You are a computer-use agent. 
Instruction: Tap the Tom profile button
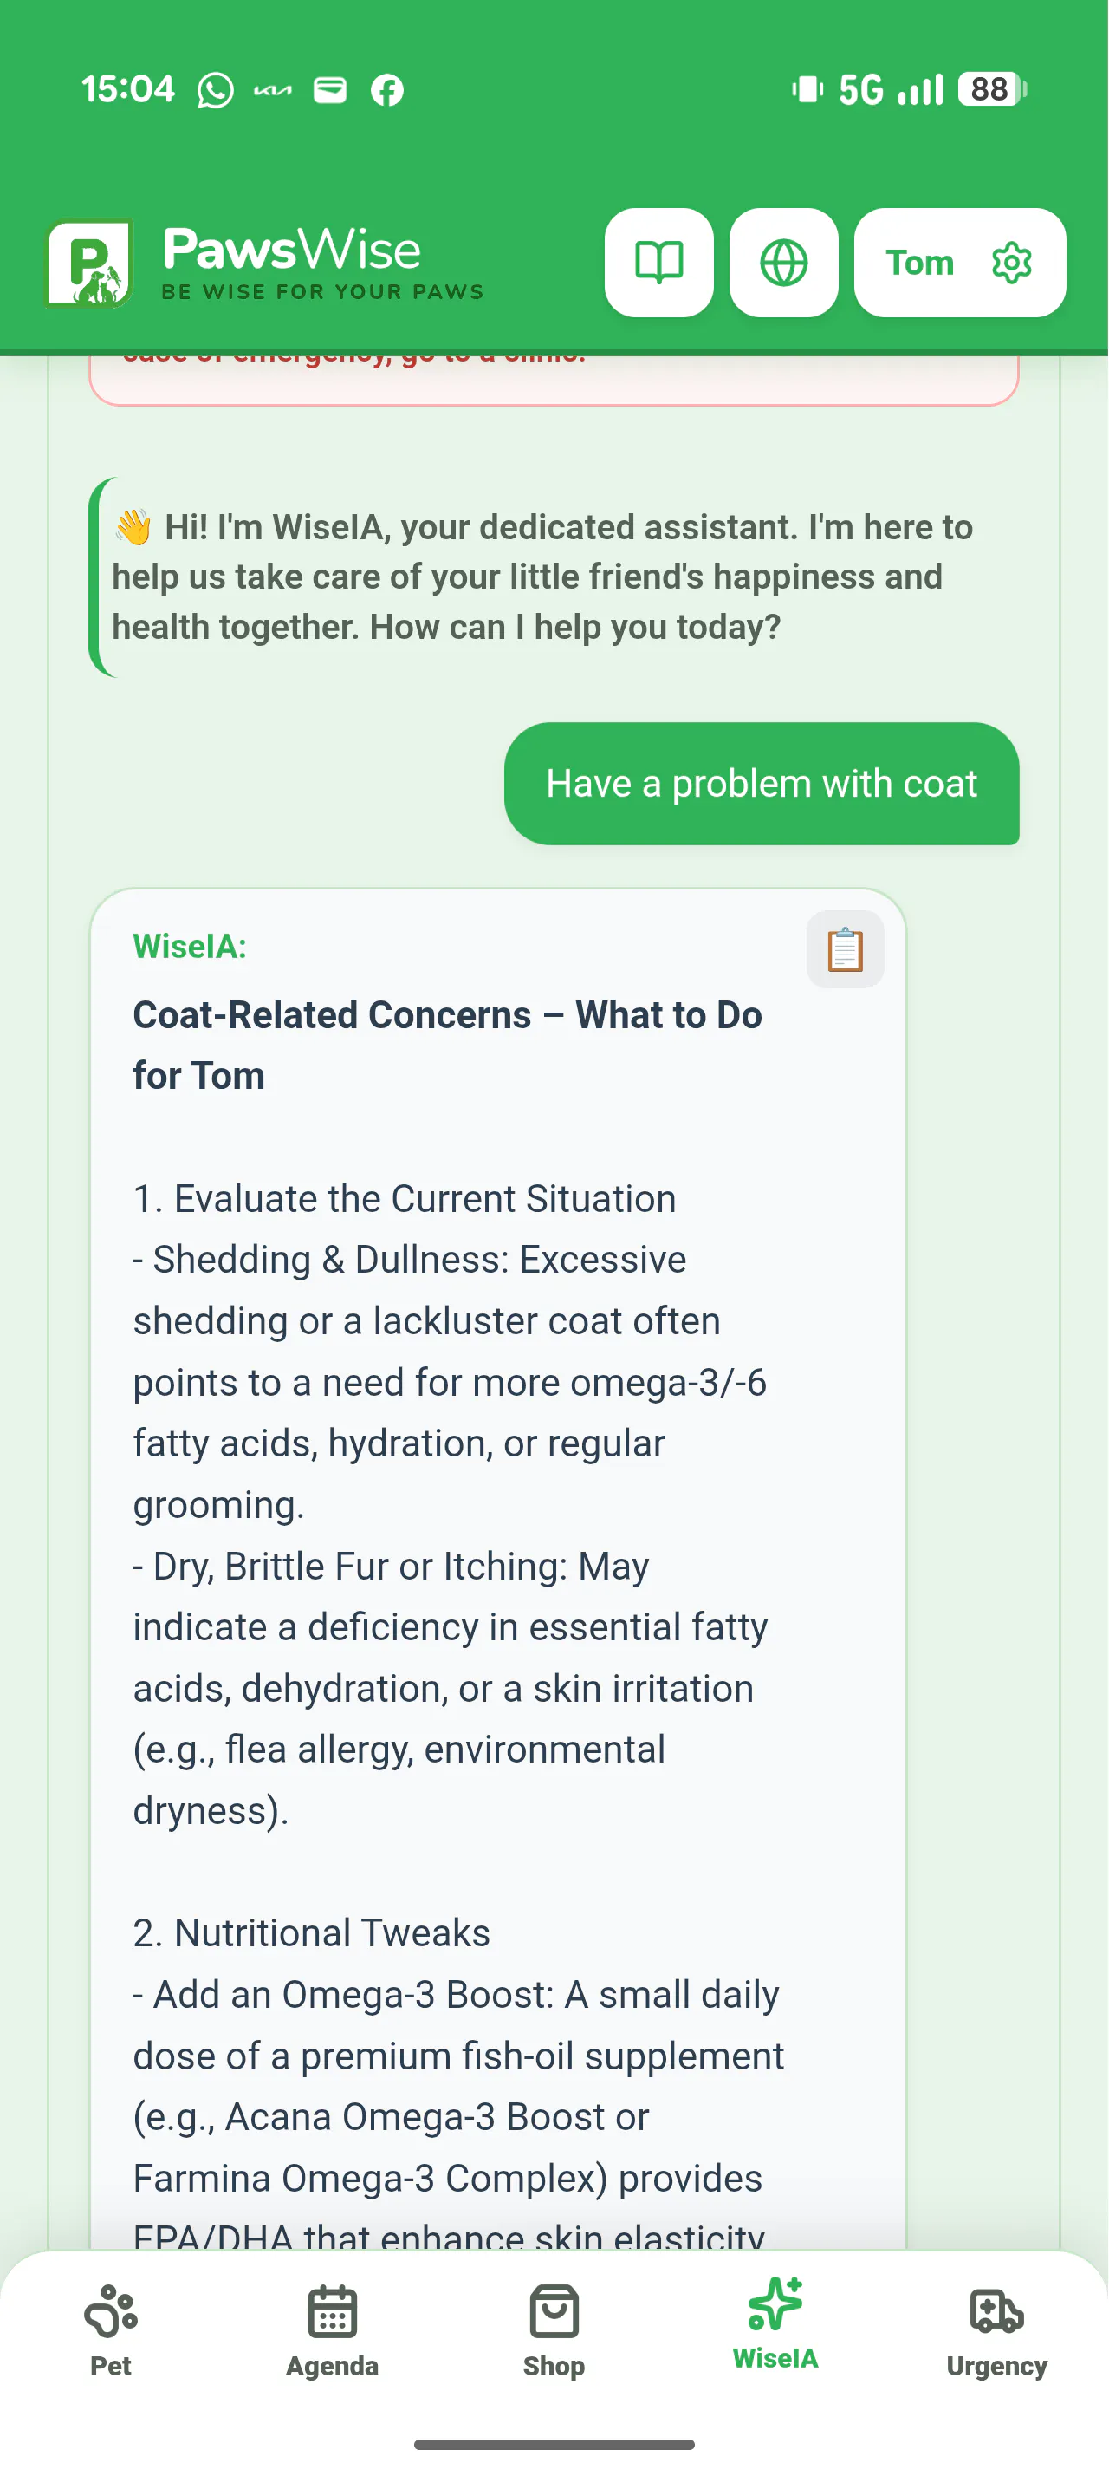pos(959,263)
